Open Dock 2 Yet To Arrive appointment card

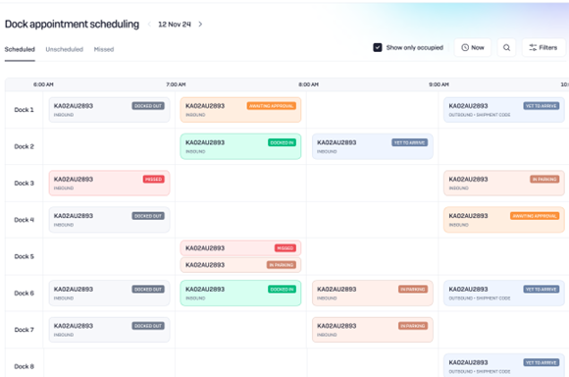pos(373,146)
